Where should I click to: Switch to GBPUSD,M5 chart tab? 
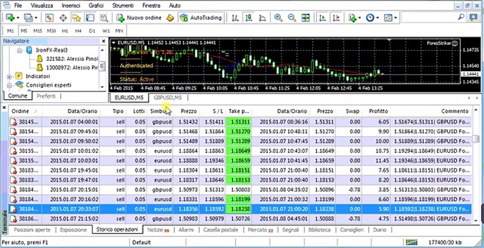coord(168,98)
